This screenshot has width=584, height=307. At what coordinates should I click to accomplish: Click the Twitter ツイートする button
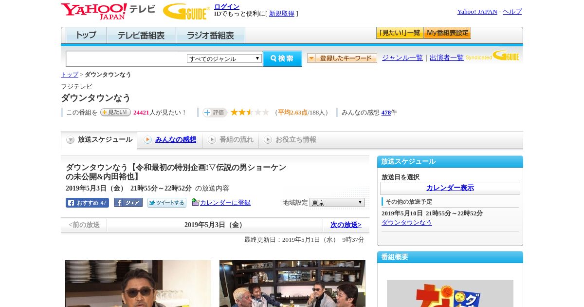point(167,203)
